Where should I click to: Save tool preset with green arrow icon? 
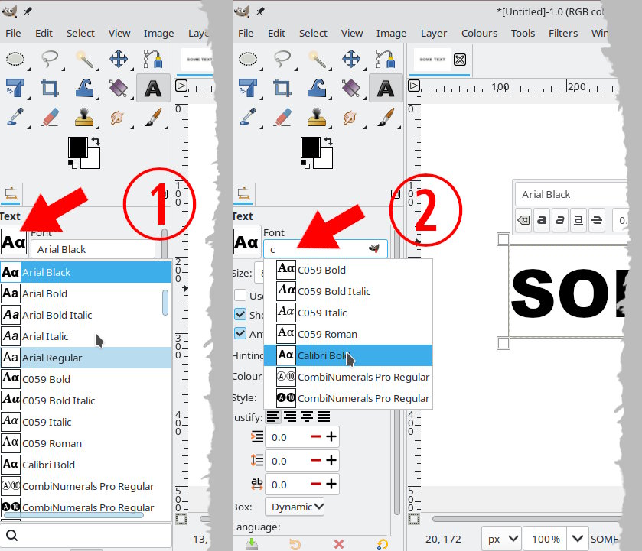(x=252, y=544)
